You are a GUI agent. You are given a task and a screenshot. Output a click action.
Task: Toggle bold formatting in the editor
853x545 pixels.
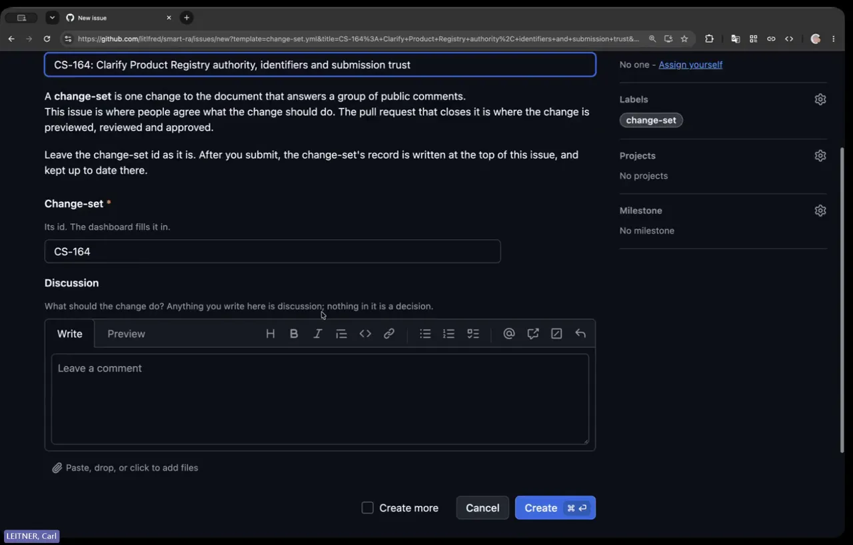coord(294,334)
